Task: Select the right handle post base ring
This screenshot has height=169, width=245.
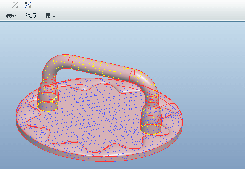Action: (x=151, y=129)
